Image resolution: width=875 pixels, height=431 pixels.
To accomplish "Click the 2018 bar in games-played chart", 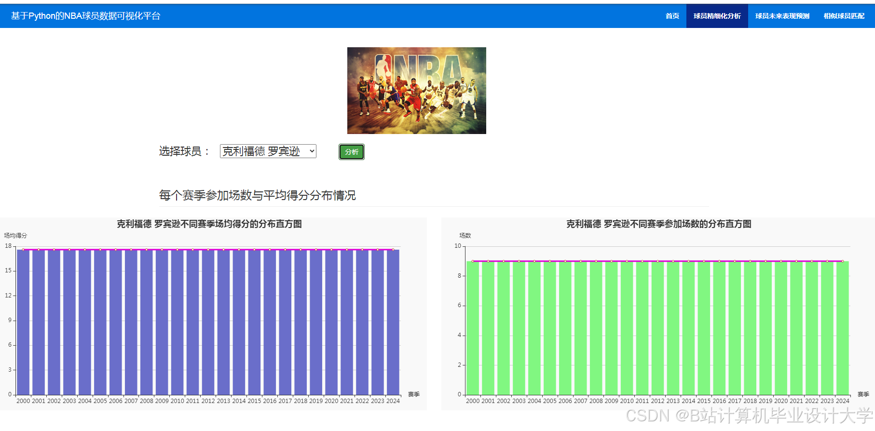I will pyautogui.click(x=750, y=328).
